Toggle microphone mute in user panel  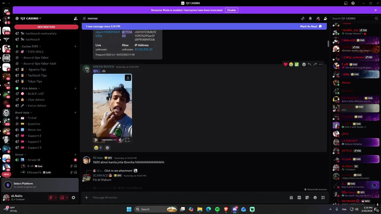51,198
